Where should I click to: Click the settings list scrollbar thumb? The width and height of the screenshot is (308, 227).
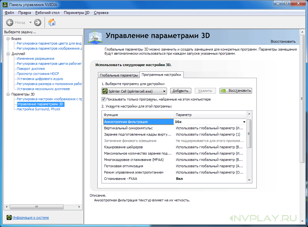coord(249,133)
